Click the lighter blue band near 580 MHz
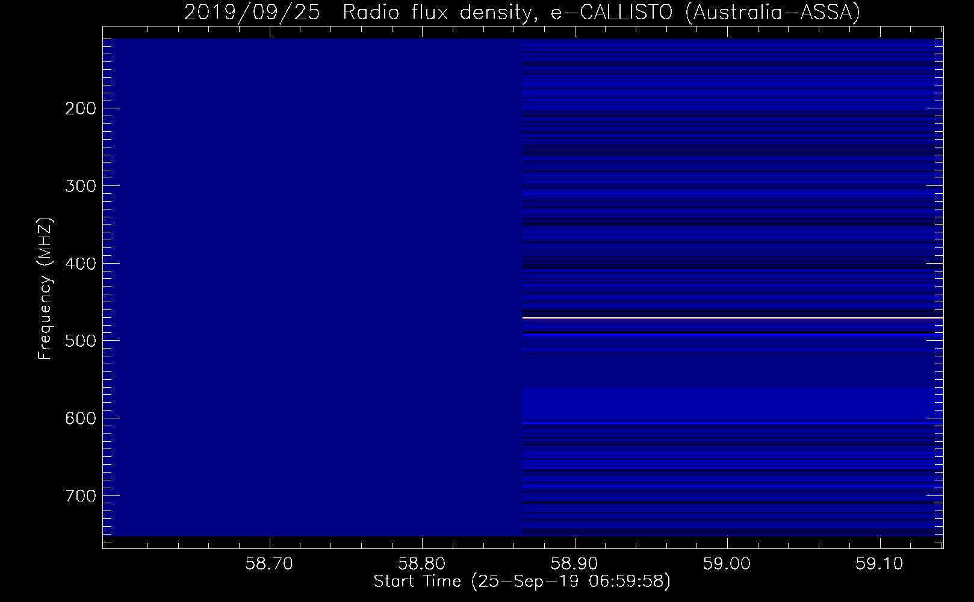 click(733, 405)
